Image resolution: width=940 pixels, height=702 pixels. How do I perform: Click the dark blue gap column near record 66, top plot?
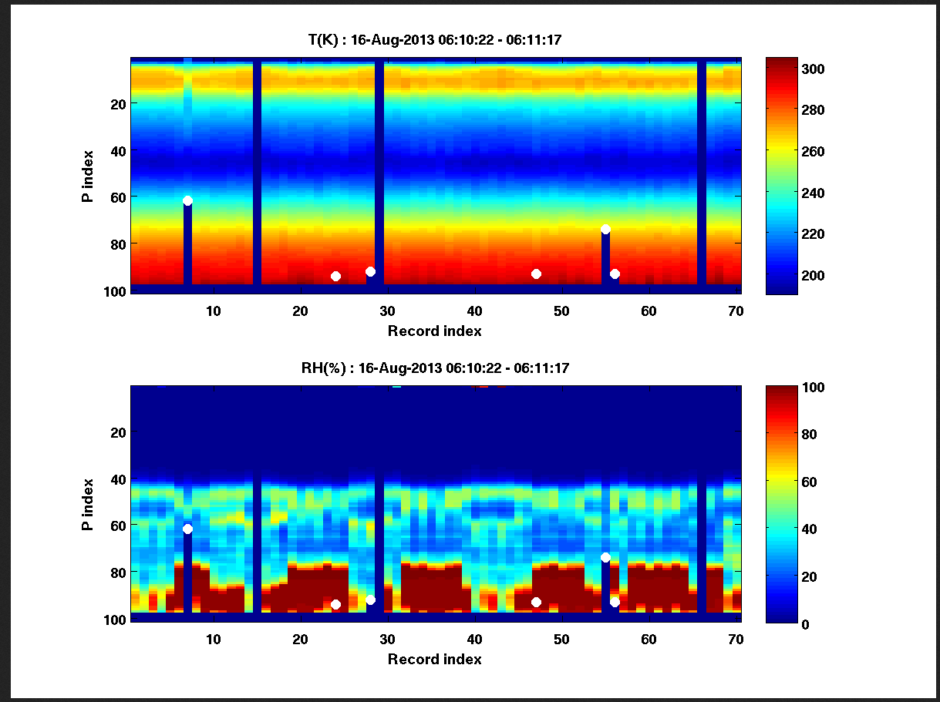pyautogui.click(x=702, y=173)
